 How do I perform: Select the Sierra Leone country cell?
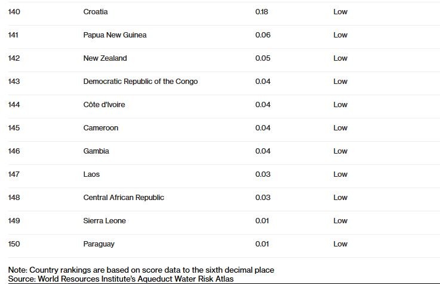click(104, 221)
